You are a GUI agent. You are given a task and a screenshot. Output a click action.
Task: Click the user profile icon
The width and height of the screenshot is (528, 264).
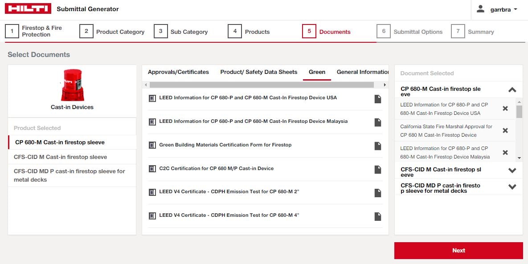click(x=480, y=9)
